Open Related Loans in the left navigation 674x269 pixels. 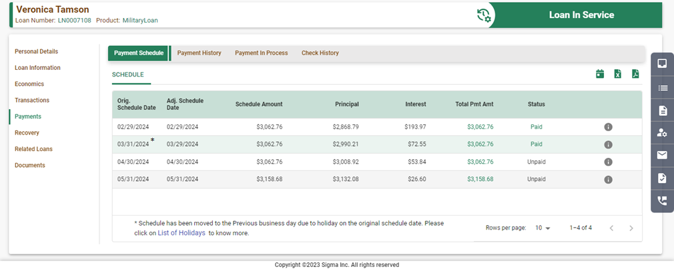click(x=33, y=149)
